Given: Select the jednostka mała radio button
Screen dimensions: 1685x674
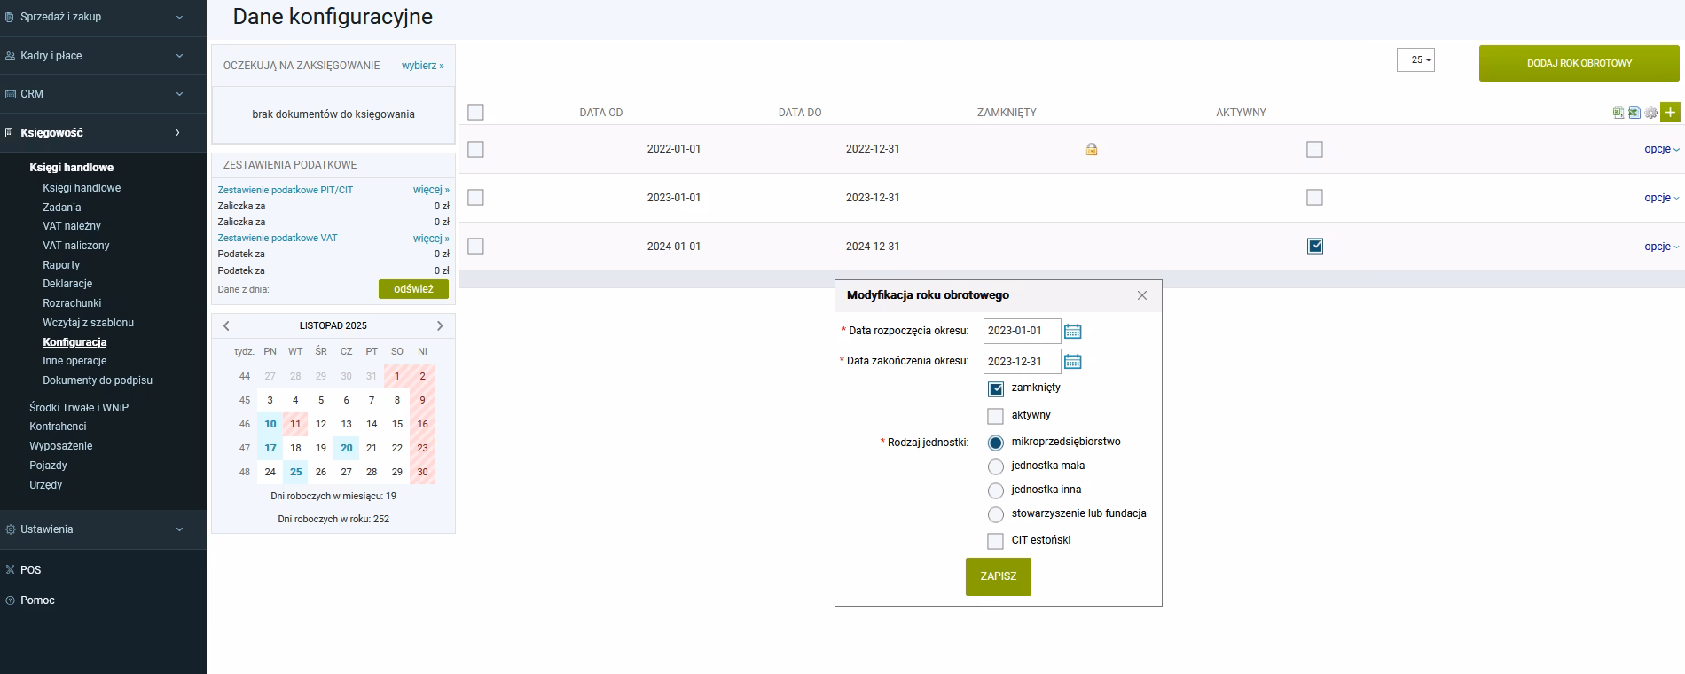Looking at the screenshot, I should (996, 466).
